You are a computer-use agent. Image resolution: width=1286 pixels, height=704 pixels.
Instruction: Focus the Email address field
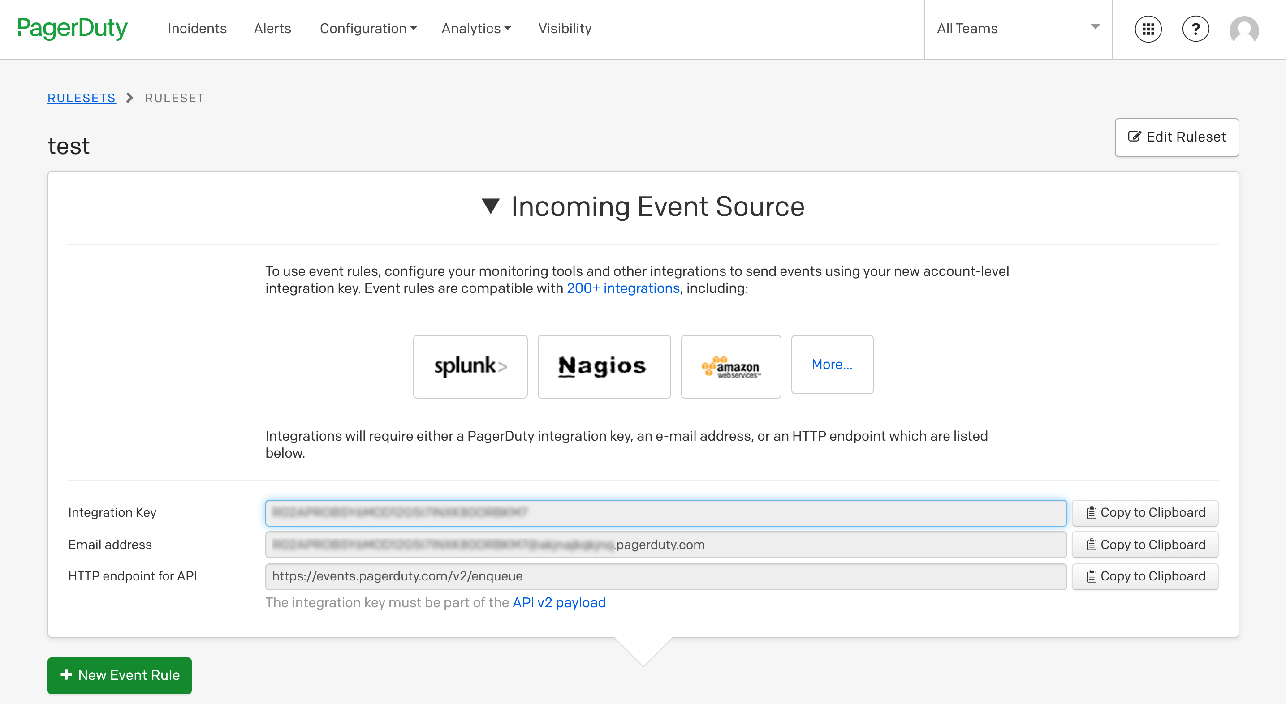point(666,545)
